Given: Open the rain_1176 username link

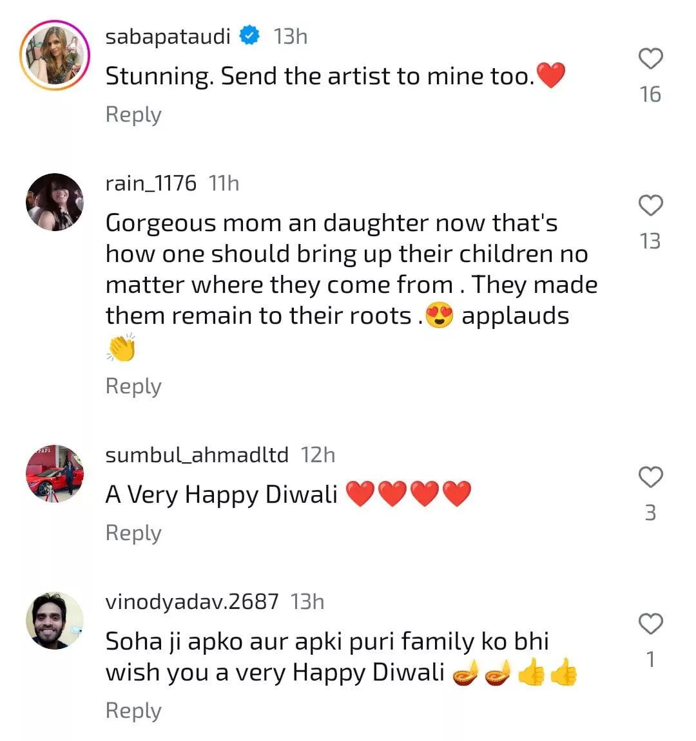Looking at the screenshot, I should pyautogui.click(x=151, y=183).
